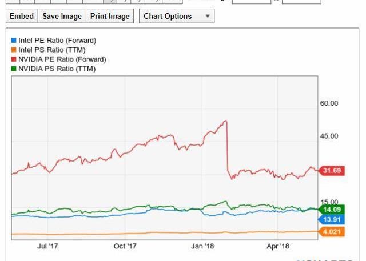366x261 pixels.
Task: Click the Jul '17 x-axis label
Action: pos(47,246)
